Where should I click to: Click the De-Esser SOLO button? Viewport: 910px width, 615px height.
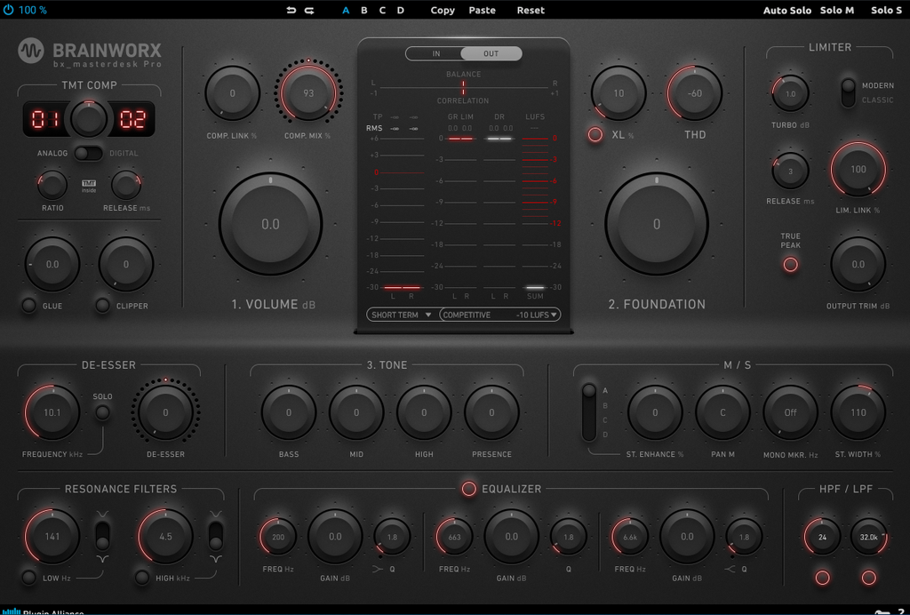[x=102, y=412]
